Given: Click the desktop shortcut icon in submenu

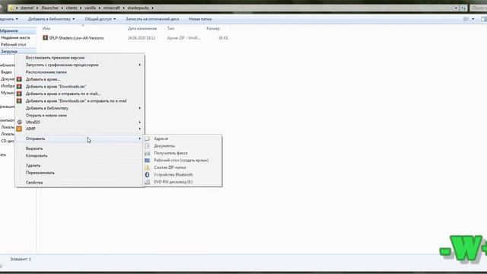Looking at the screenshot, I should [x=147, y=161].
